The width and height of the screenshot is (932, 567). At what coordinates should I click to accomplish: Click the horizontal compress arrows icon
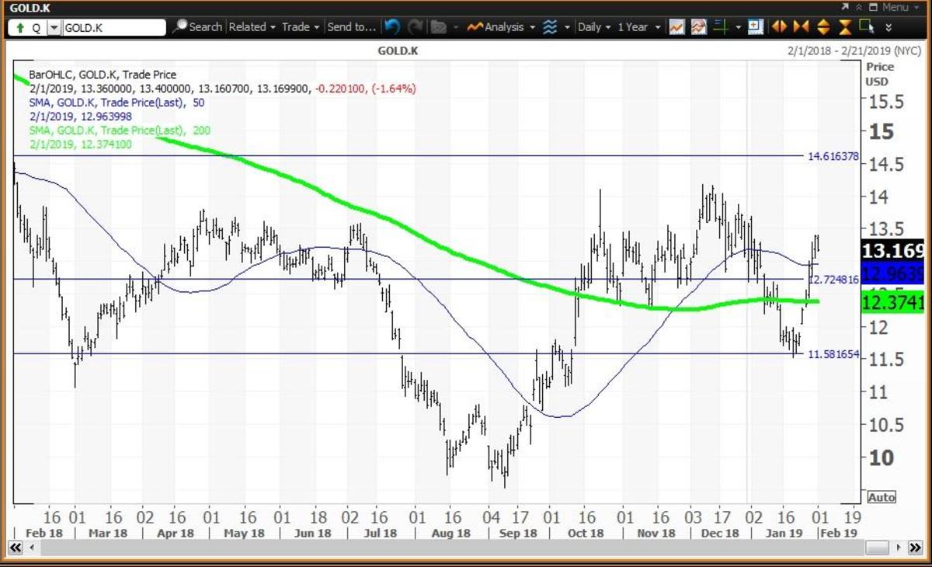pos(802,27)
